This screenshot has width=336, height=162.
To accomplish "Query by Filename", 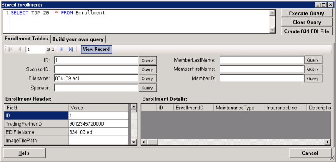I will 147,78.
